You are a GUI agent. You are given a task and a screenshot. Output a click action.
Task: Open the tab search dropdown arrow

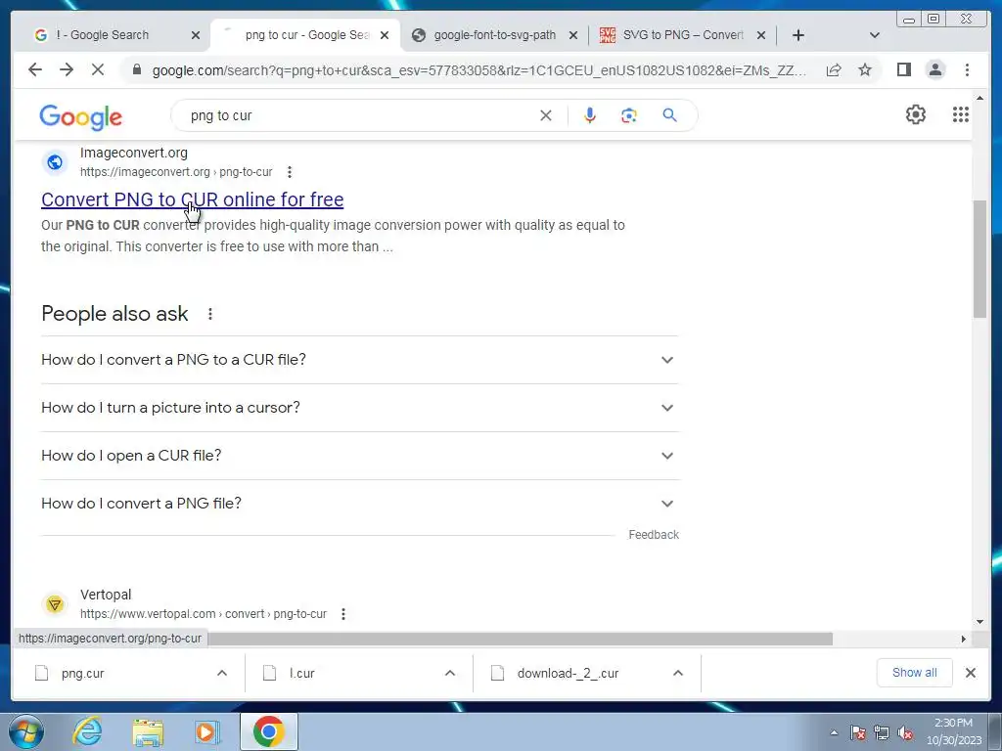[x=875, y=35]
